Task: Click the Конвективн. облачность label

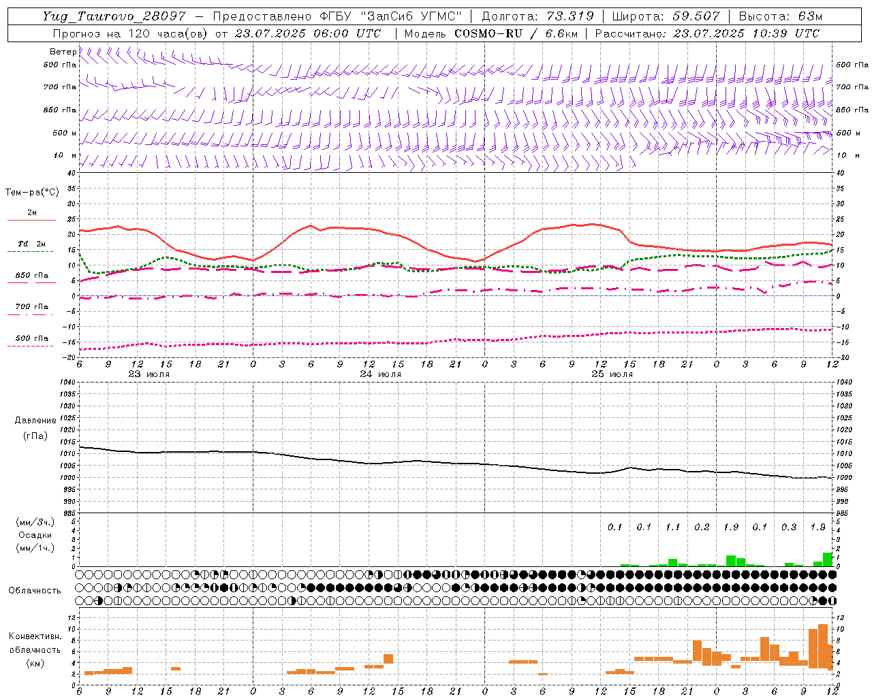Action: 35,643
